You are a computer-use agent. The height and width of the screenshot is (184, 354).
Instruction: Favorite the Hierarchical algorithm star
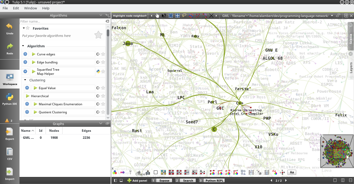103,96
